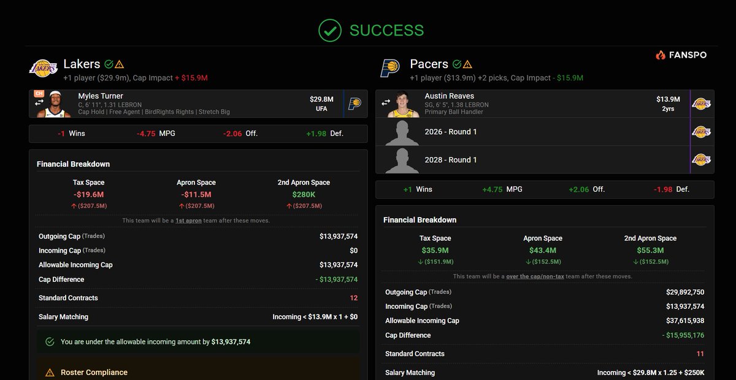736x380 pixels.
Task: Click Pacers Financial Breakdown heading
Action: pyautogui.click(x=420, y=219)
